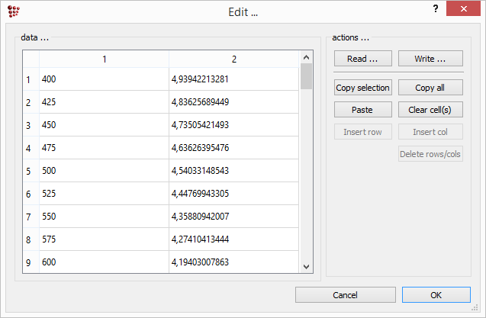Image resolution: width=486 pixels, height=318 pixels.
Task: Click the help question mark button
Action: (x=436, y=10)
